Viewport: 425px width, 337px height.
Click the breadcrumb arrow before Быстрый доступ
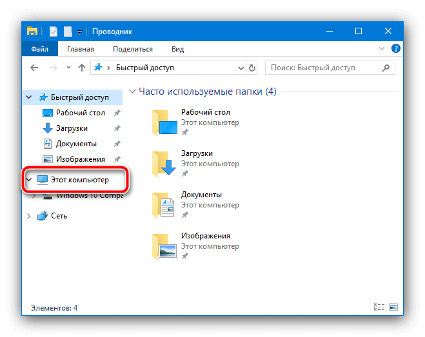(x=108, y=68)
